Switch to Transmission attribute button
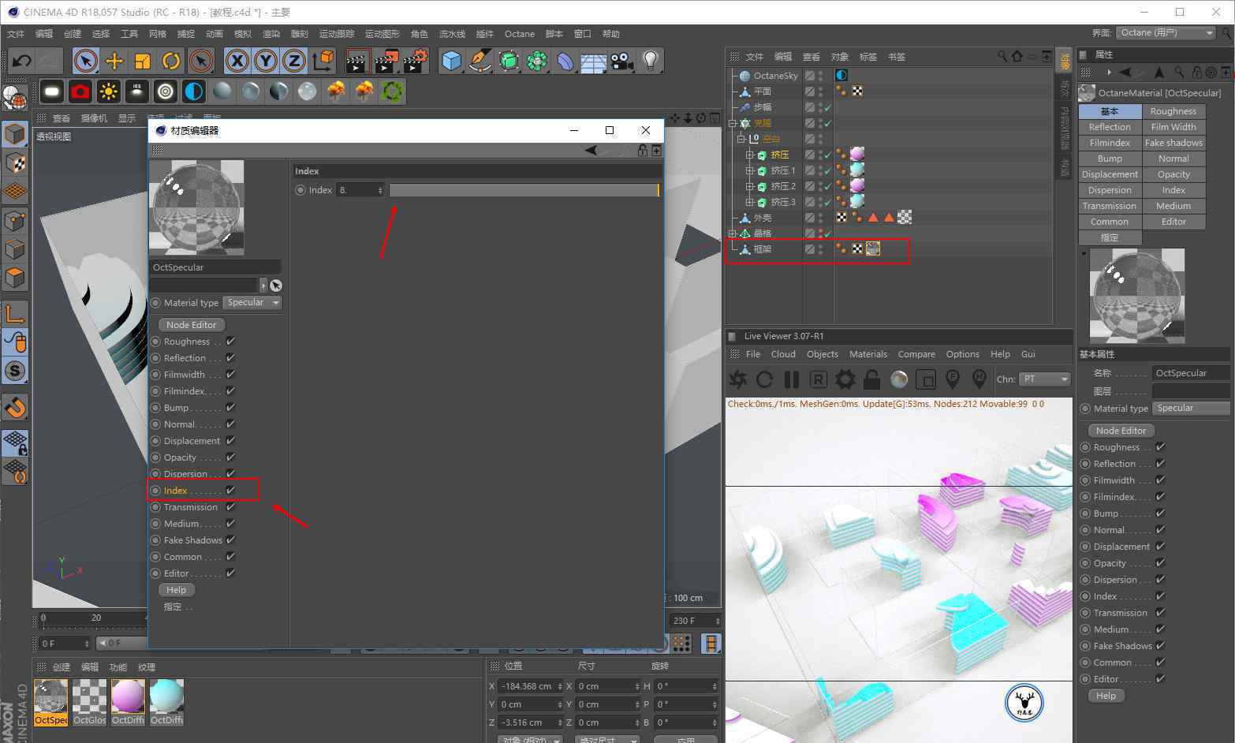This screenshot has width=1235, height=743. (x=1110, y=206)
